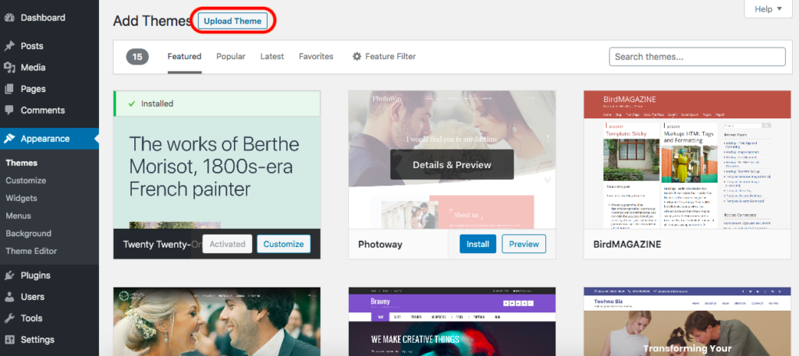The width and height of the screenshot is (799, 356).
Task: Switch to the Favorites tab
Action: point(316,56)
